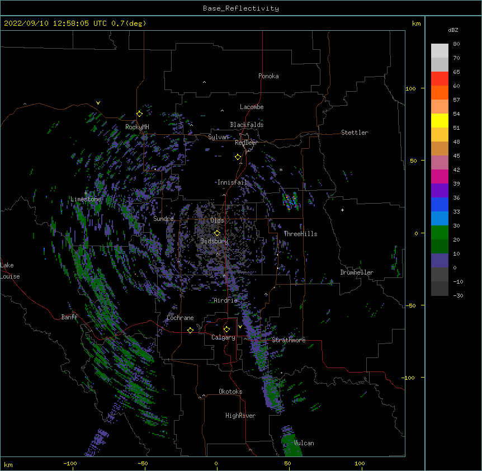Viewport: 482px width, 471px height.
Task: Click the 45 value in dBZ legend
Action: 456,156
